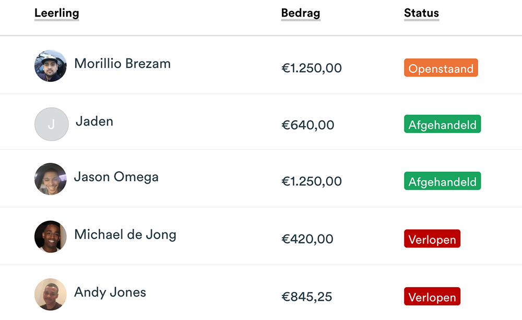Sort by the Status column header
Image resolution: width=522 pixels, height=320 pixels.
click(x=421, y=14)
